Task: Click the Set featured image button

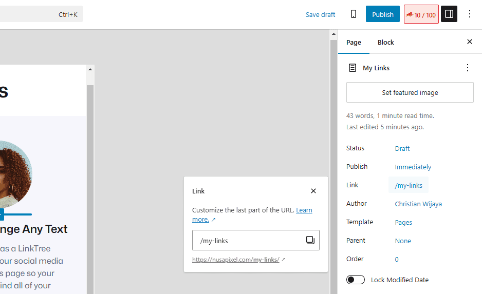Action: point(410,92)
